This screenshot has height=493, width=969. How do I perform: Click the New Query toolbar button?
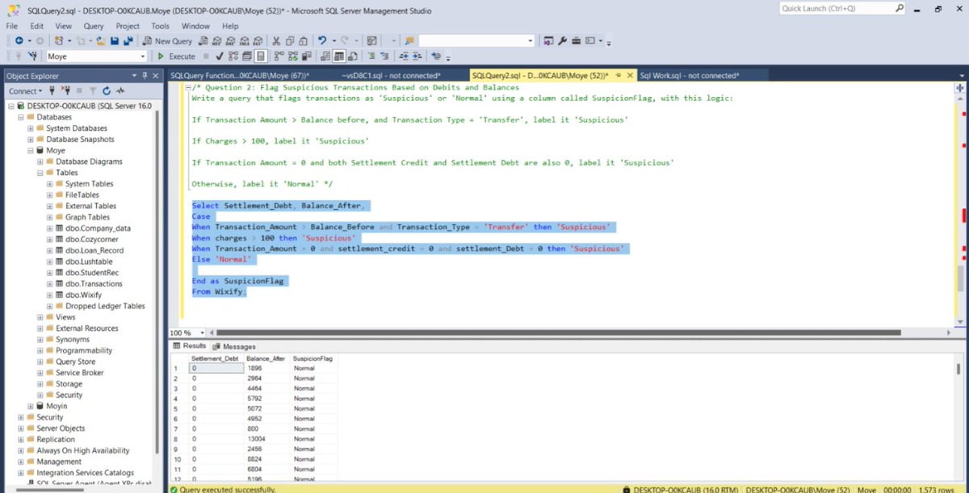(168, 40)
